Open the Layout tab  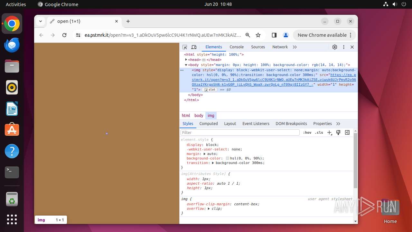[230, 124]
